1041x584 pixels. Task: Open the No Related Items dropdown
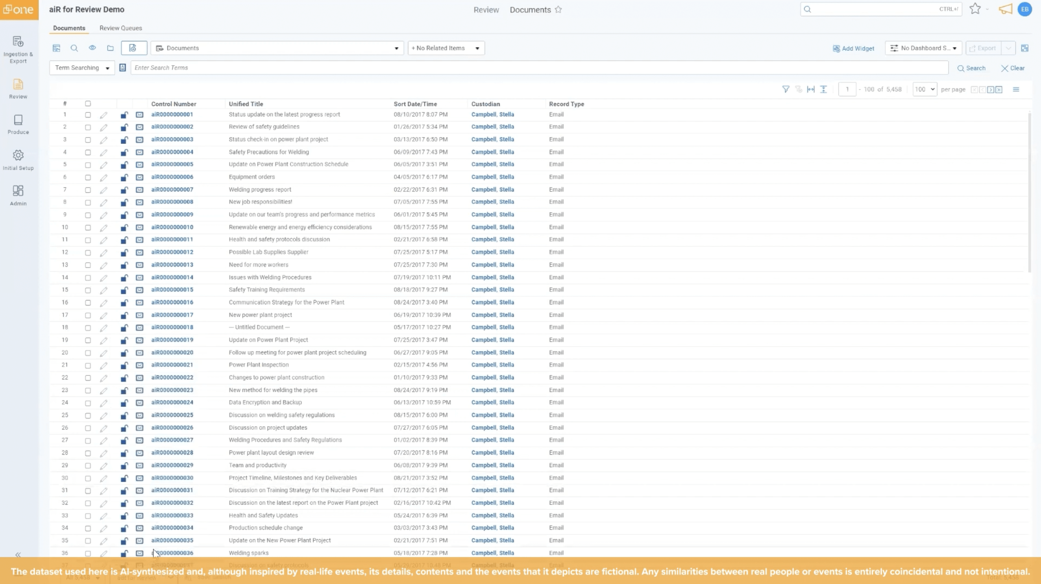coord(446,48)
